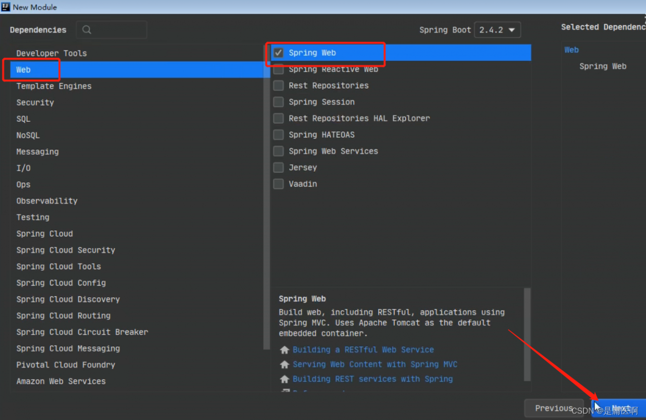Image resolution: width=646 pixels, height=420 pixels.
Task: Tick the Spring Session checkbox
Action: 279,102
